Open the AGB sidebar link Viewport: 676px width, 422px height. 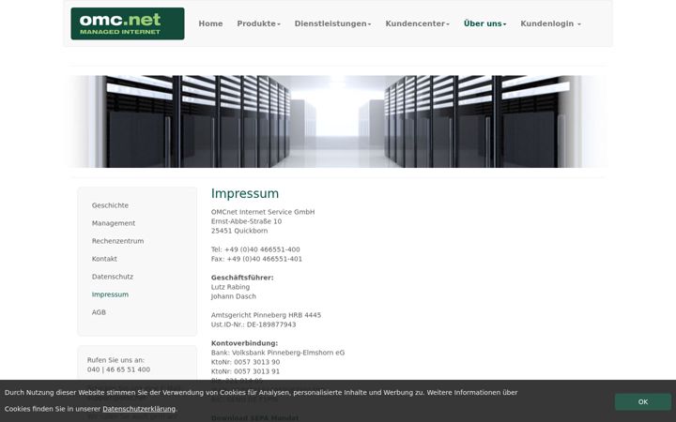click(99, 312)
